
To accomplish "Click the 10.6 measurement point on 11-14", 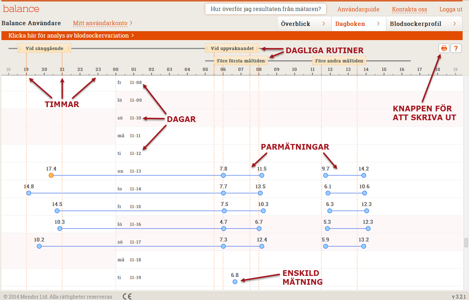I will [x=364, y=193].
